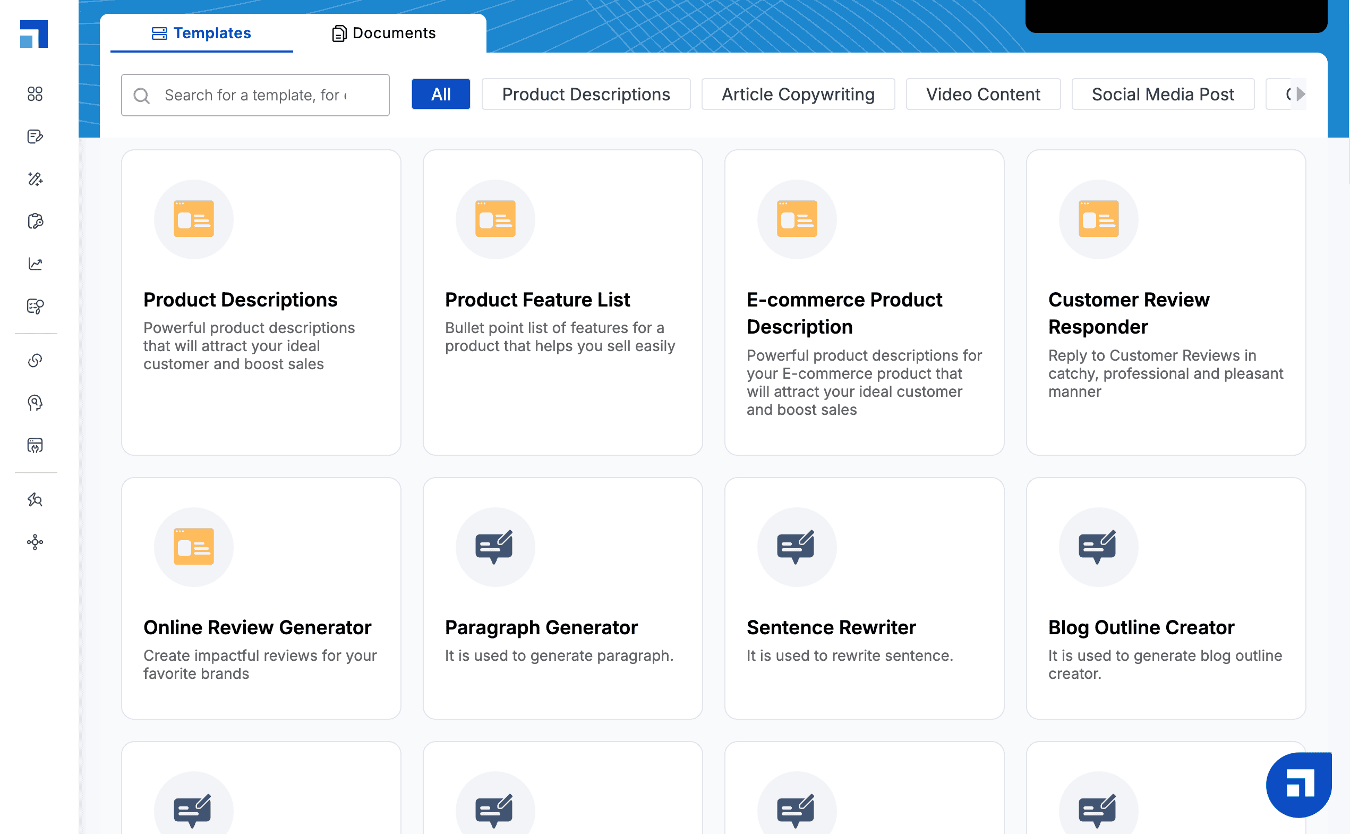This screenshot has height=834, width=1350.
Task: Filter by Video Content category
Action: 982,95
